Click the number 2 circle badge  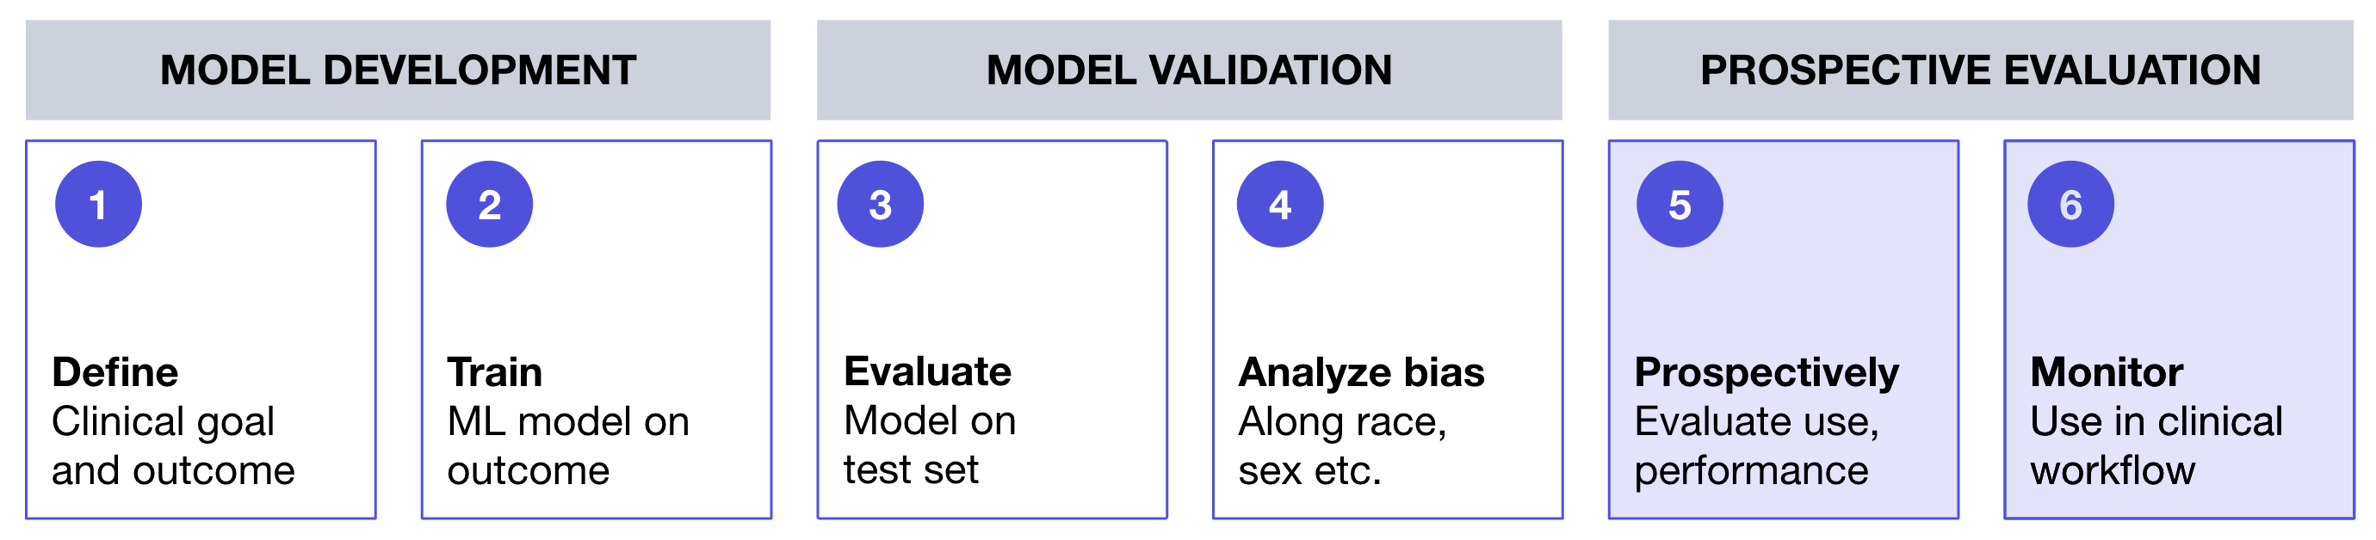pos(489,205)
